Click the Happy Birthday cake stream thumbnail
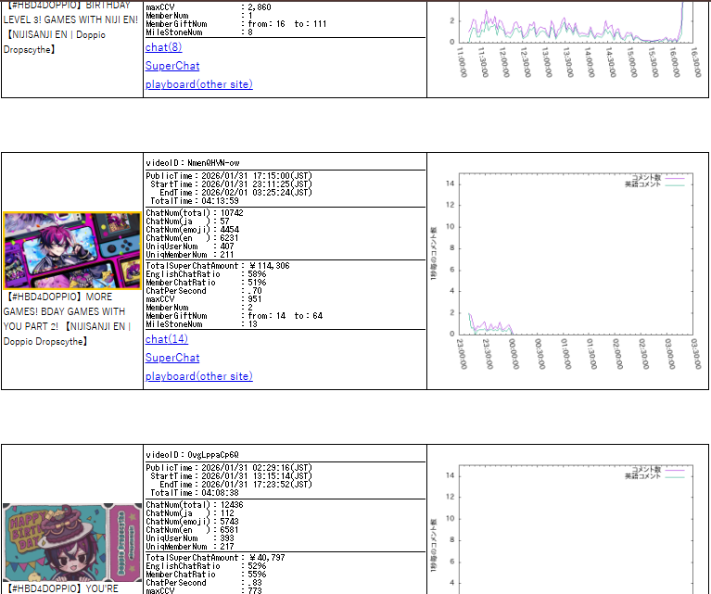711x594 pixels. pos(72,542)
